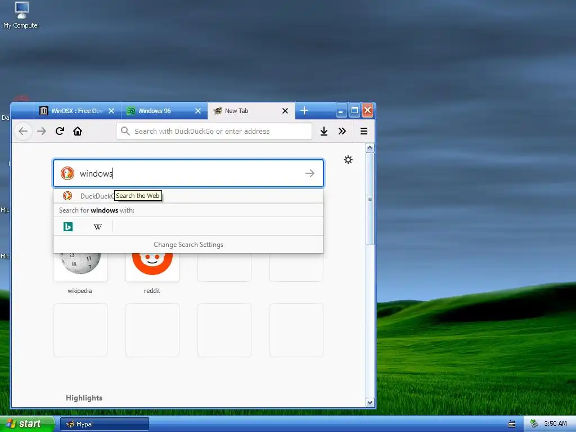The height and width of the screenshot is (432, 576).
Task: Click the Windows 96 tab favicon
Action: (130, 111)
